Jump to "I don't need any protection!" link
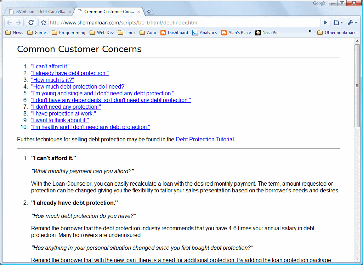This screenshot has width=363, height=265. pyautogui.click(x=66, y=107)
